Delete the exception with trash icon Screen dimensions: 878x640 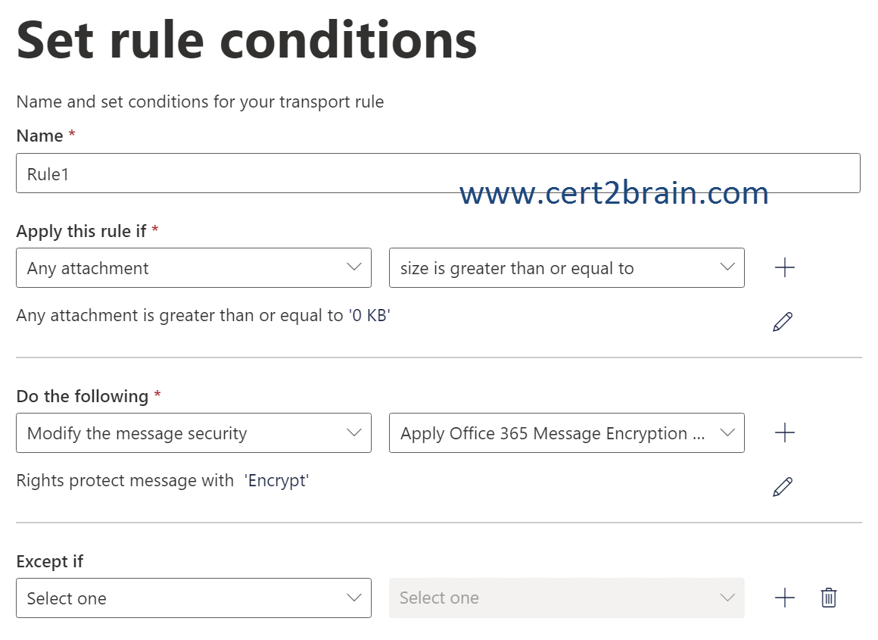(x=829, y=598)
